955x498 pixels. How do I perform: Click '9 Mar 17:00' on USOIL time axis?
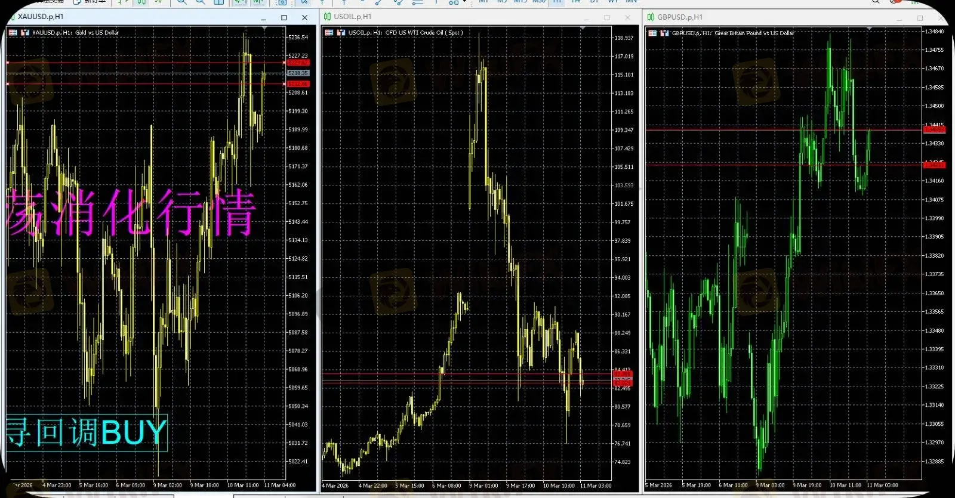click(x=520, y=486)
